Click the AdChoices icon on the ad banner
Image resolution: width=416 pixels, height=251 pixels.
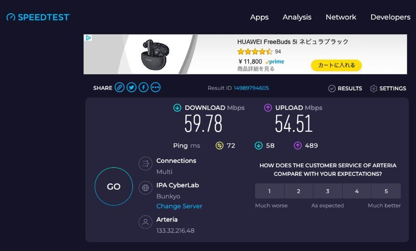click(x=88, y=38)
